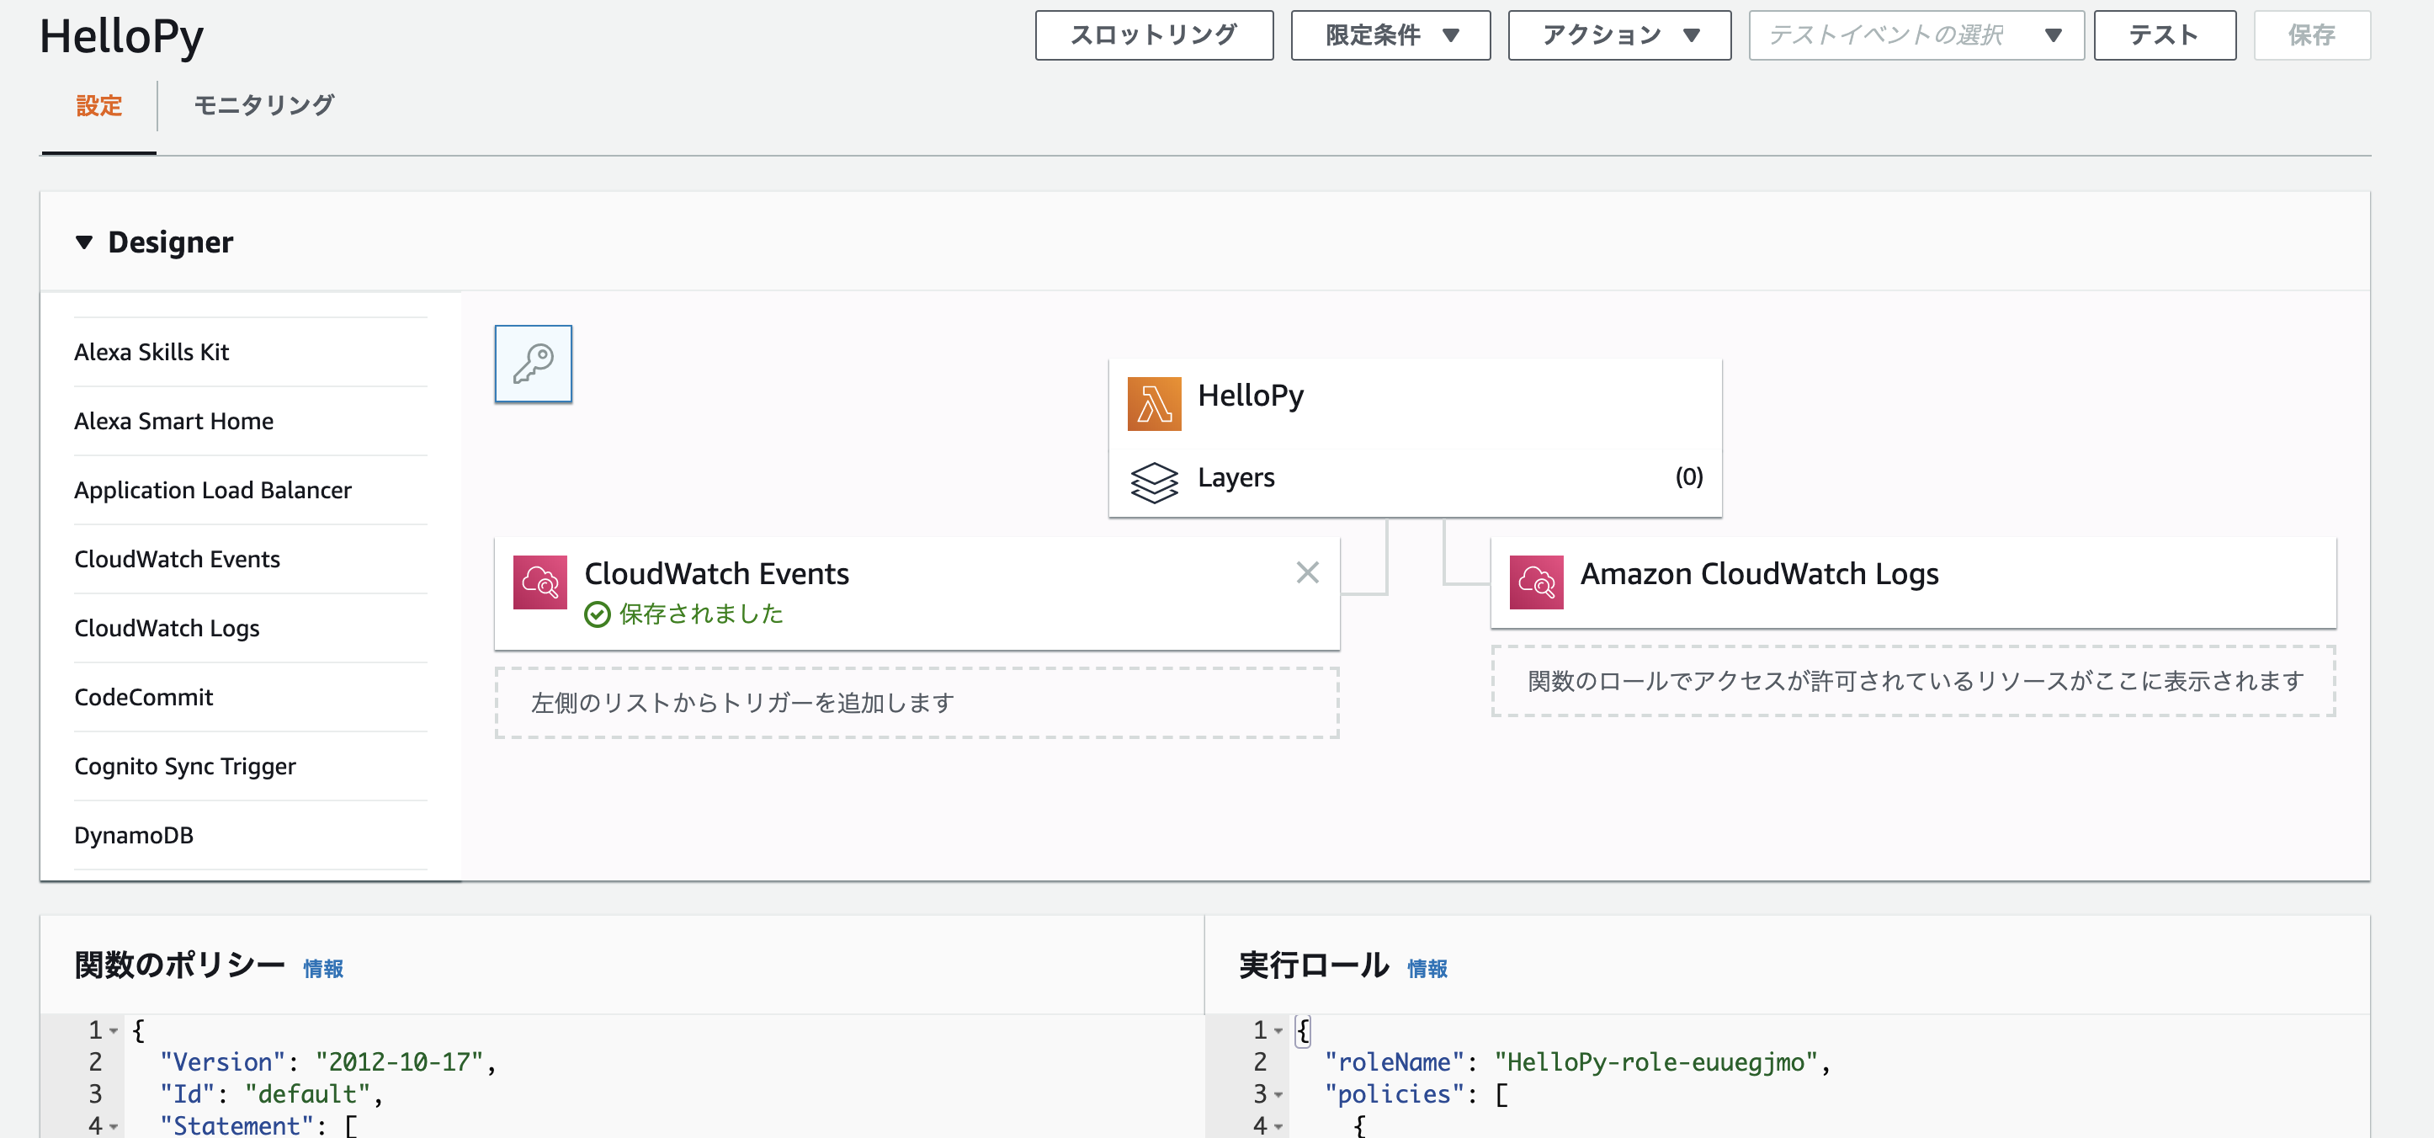
Task: Collapse line 3 of the 実行ロール JSON
Action: (1280, 1093)
